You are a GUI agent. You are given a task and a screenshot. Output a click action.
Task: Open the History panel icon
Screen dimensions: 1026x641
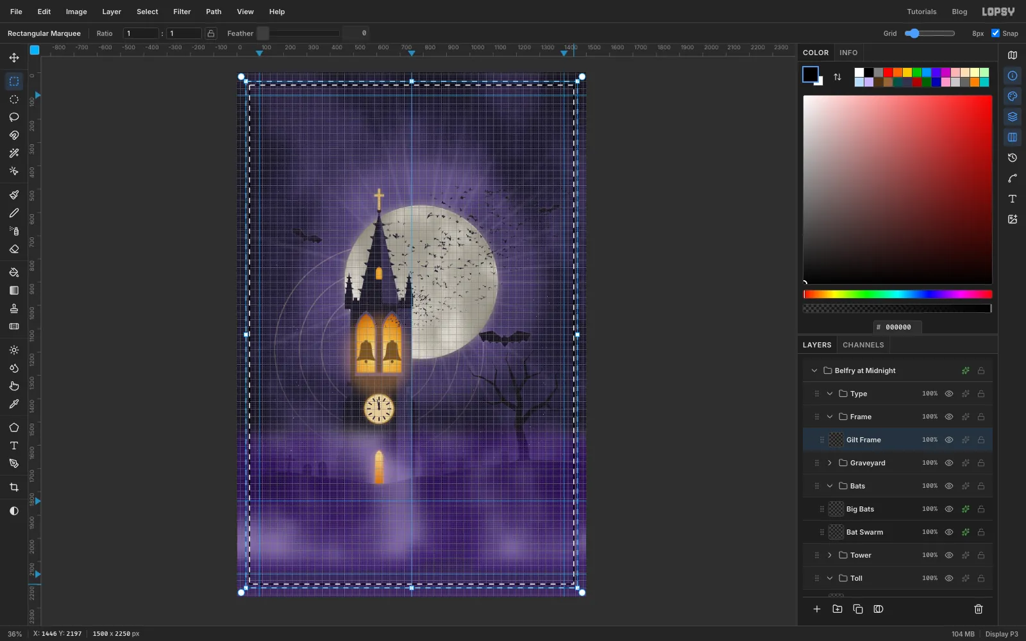point(1013,158)
